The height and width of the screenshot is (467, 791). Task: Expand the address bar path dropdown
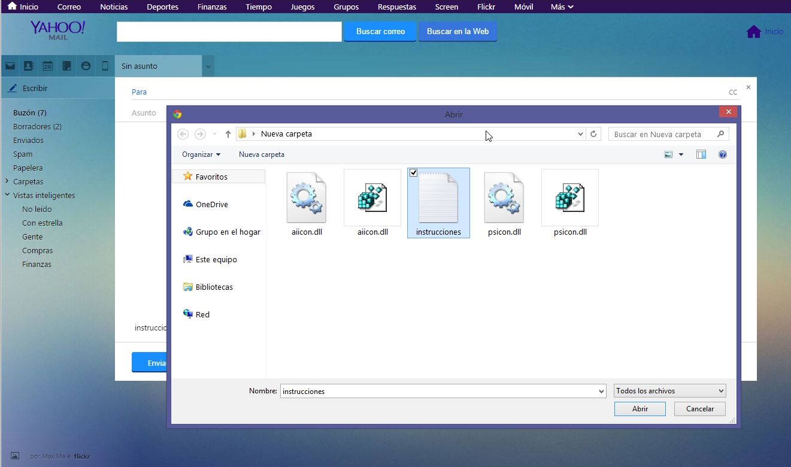click(x=580, y=134)
